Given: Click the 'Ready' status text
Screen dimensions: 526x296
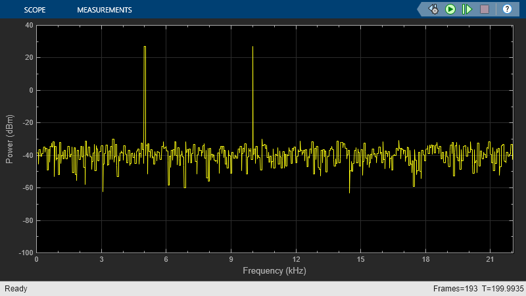Looking at the screenshot, I should pos(16,289).
